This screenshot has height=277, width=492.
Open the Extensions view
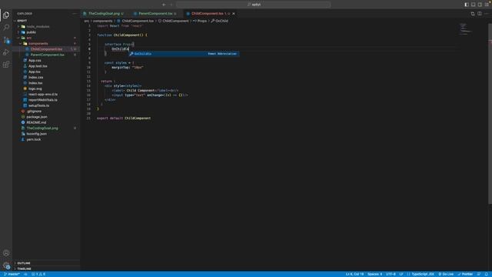[x=6, y=65]
